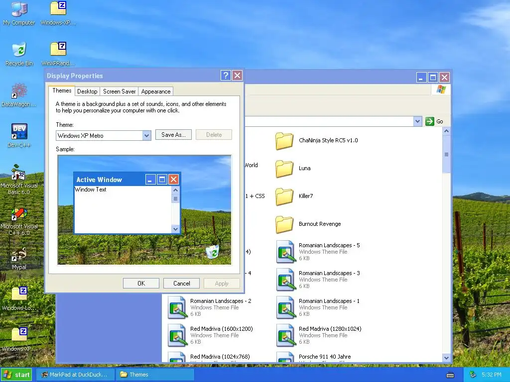510x382 pixels.
Task: Open the Recycle Bin desktop icon
Action: (x=19, y=54)
